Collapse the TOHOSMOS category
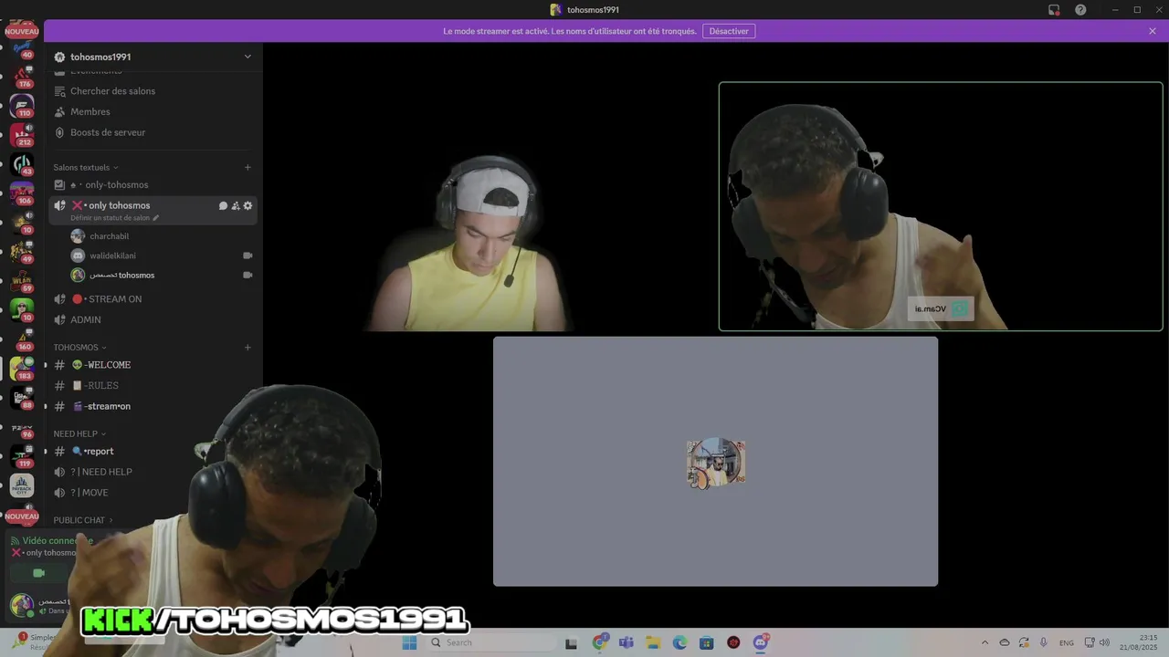 79,347
